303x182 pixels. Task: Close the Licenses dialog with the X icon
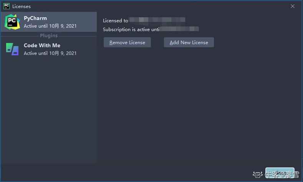pos(293,6)
